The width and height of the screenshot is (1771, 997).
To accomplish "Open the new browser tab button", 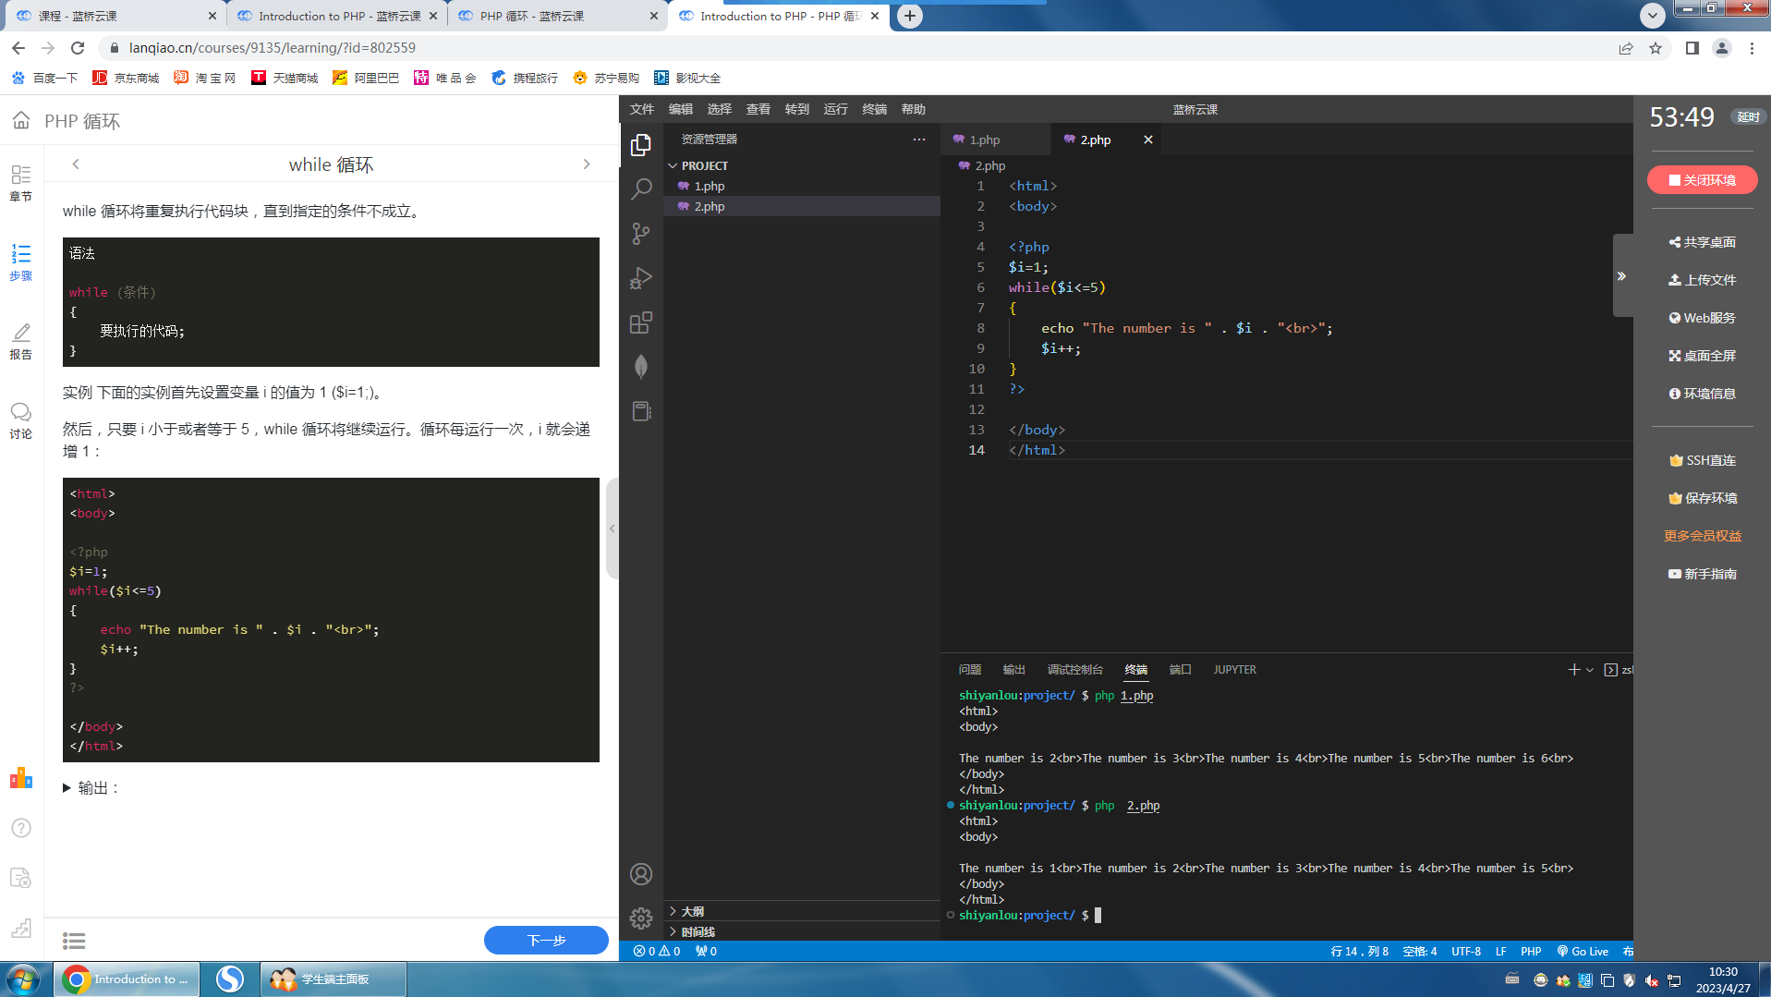I will 910,16.
